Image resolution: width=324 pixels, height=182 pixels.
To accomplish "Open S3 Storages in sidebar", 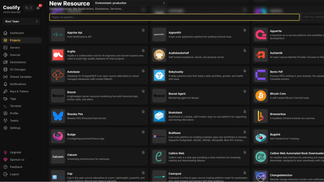I will pos(21,69).
